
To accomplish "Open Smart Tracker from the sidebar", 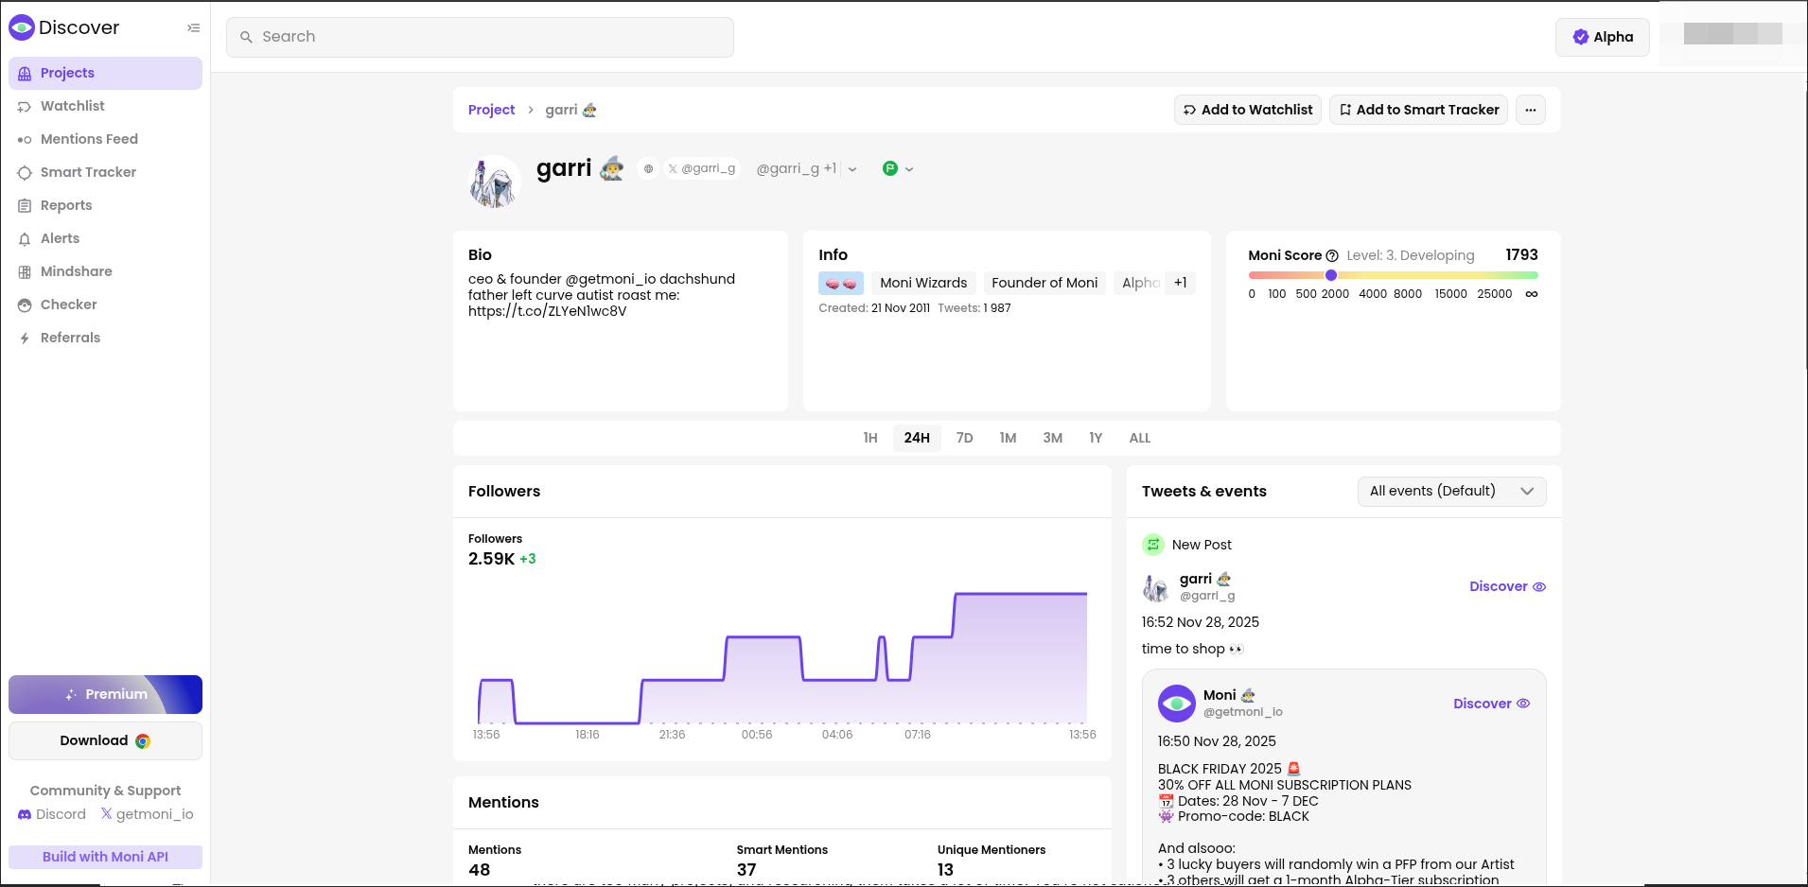I will click(88, 172).
